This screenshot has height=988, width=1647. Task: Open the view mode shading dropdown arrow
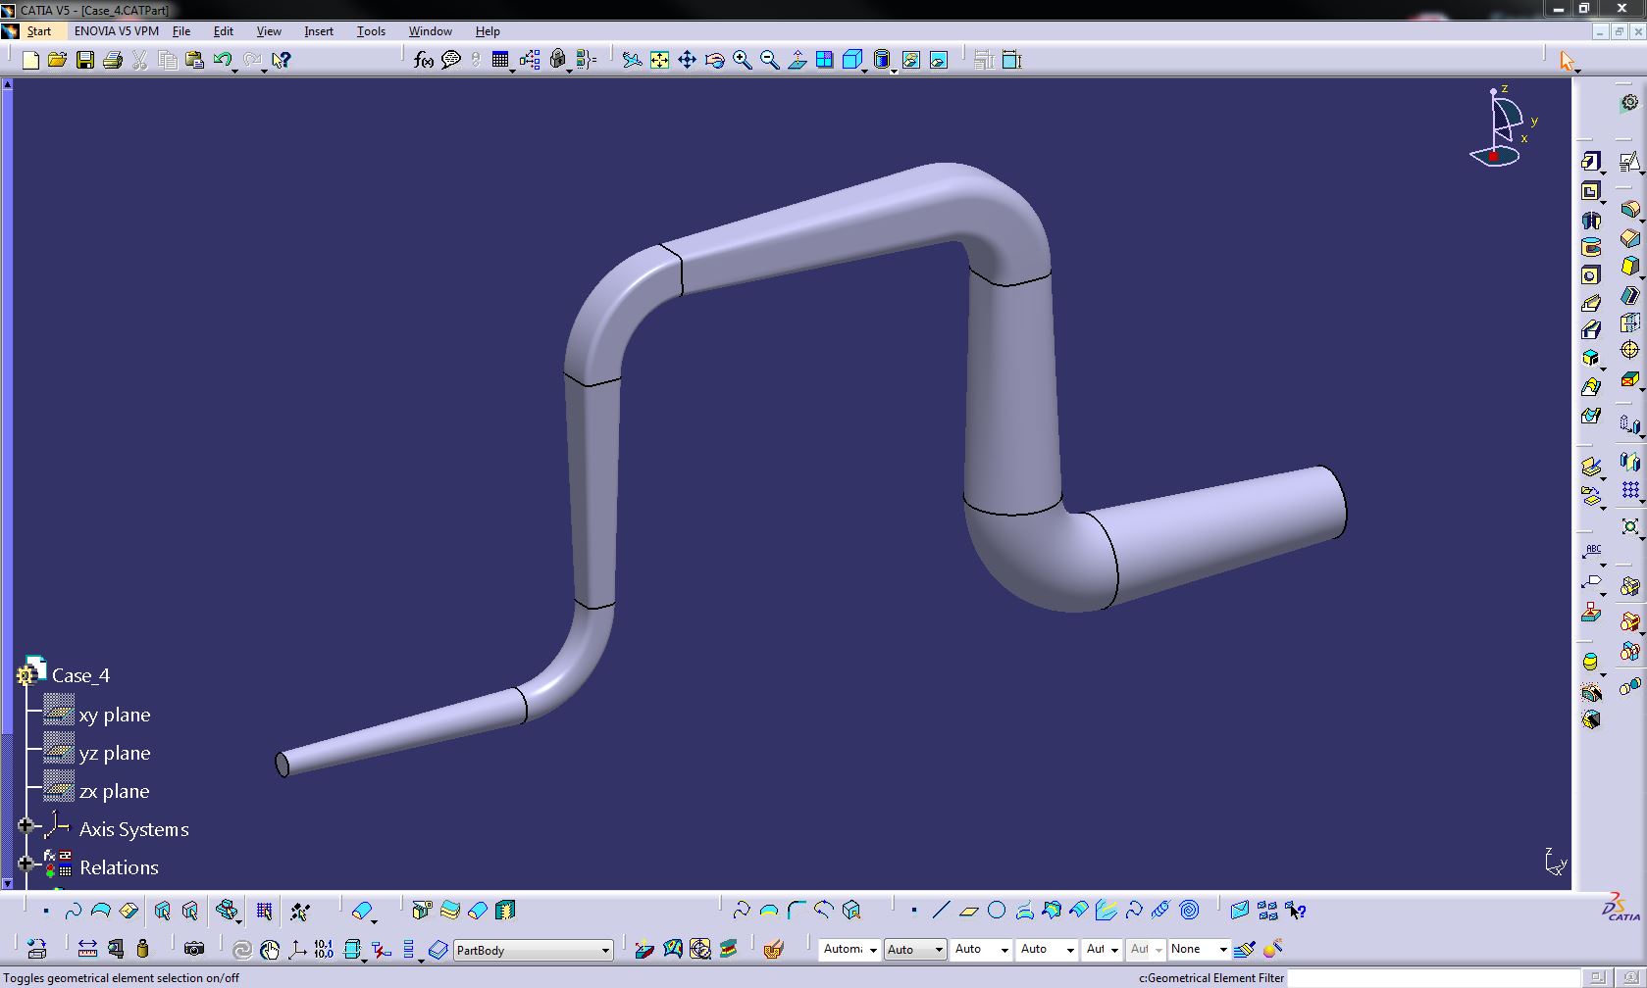(894, 72)
